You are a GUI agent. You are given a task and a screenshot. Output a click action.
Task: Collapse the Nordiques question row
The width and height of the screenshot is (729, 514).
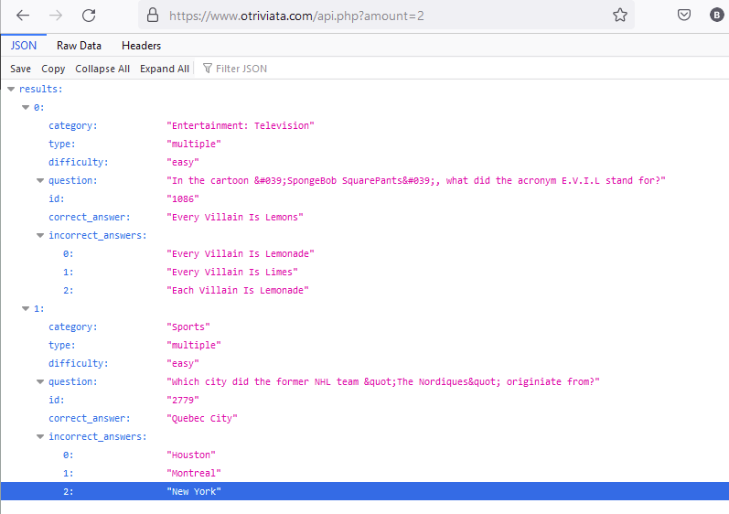point(40,382)
